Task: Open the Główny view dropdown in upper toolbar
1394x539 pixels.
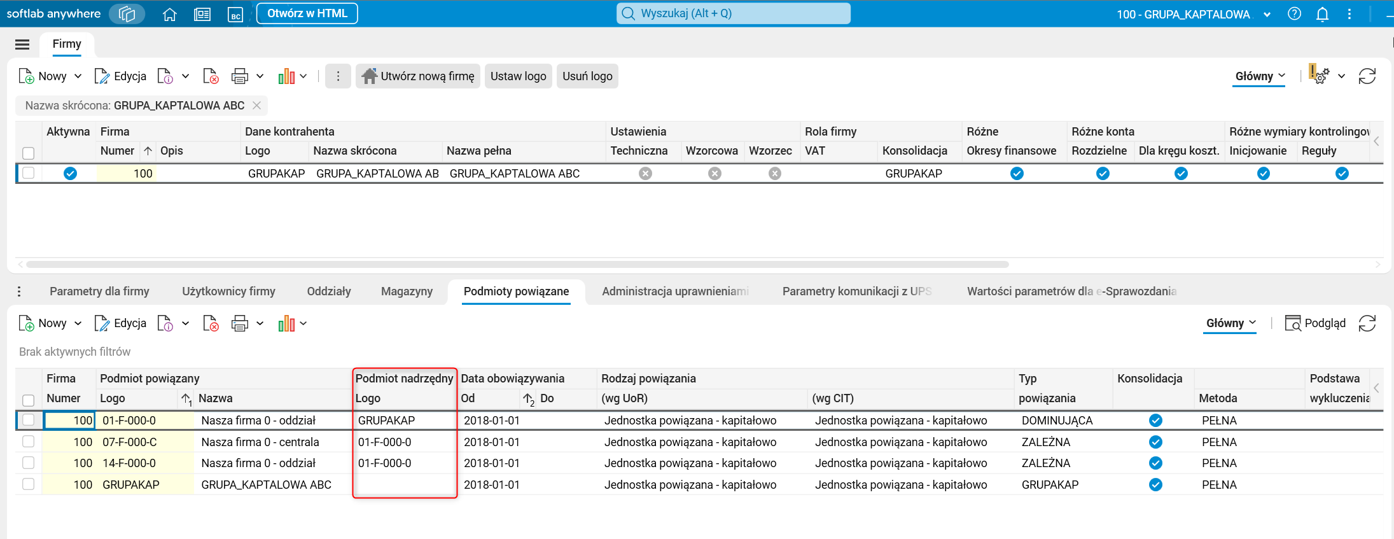Action: 1260,76
